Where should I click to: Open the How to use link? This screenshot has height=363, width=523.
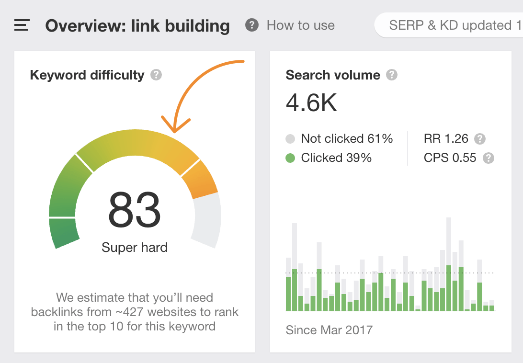(300, 25)
